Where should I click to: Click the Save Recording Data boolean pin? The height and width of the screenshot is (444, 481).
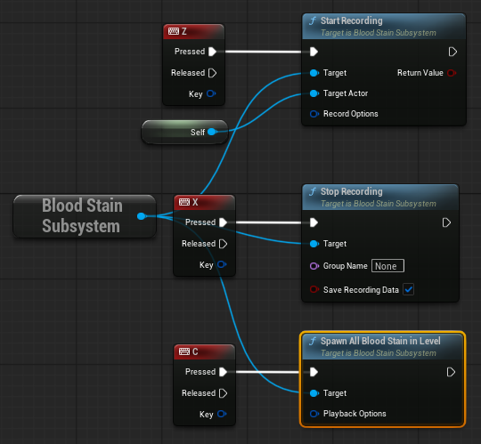coord(314,289)
